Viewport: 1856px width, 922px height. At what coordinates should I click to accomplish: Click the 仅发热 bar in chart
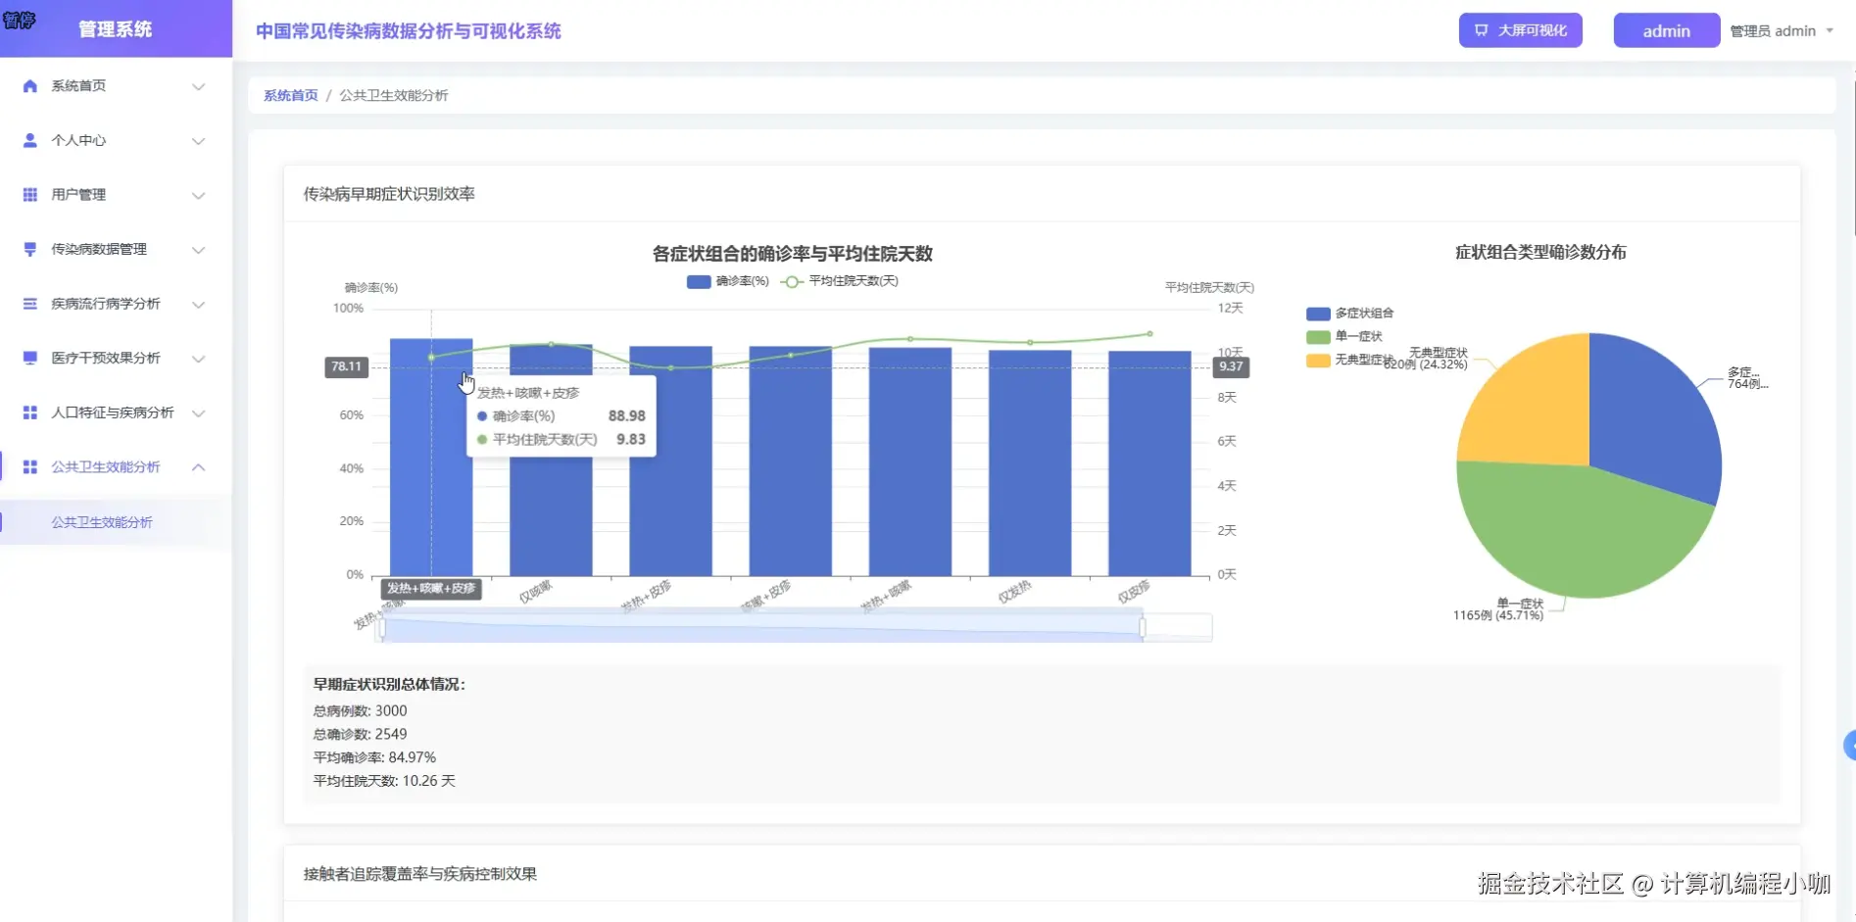[x=1030, y=463]
